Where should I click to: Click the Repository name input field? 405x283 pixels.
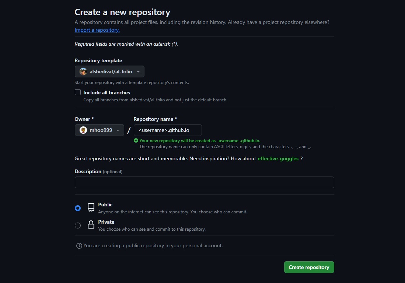[x=168, y=130]
